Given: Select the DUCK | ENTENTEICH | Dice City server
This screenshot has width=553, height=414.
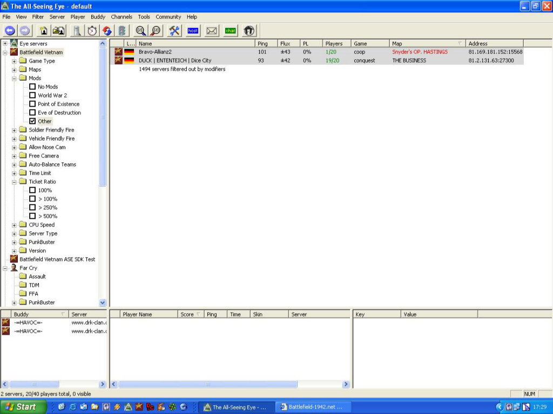Looking at the screenshot, I should [x=175, y=60].
